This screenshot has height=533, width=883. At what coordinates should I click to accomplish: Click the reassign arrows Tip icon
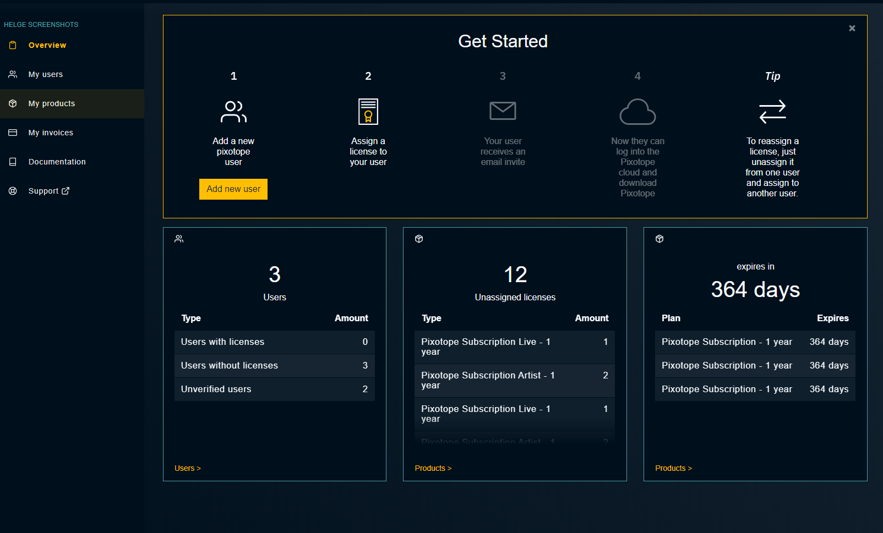click(x=772, y=112)
